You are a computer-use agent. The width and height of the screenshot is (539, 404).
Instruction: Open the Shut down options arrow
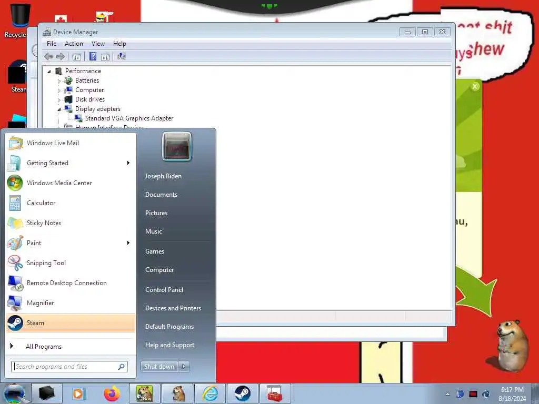point(184,367)
